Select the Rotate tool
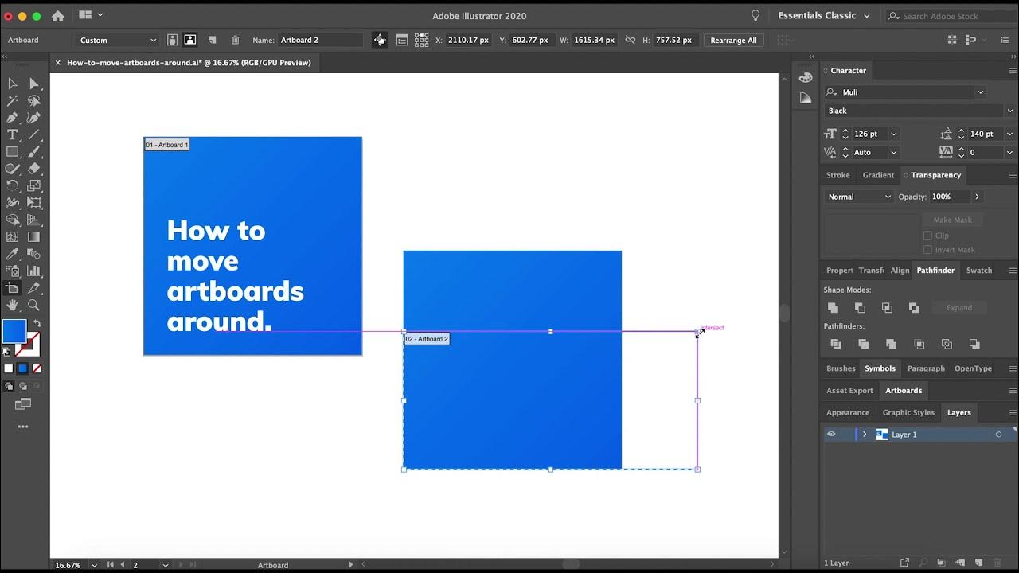 tap(13, 185)
